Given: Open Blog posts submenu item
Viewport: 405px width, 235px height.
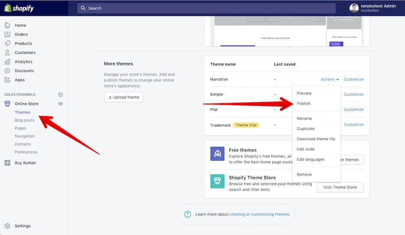Looking at the screenshot, I should (24, 120).
